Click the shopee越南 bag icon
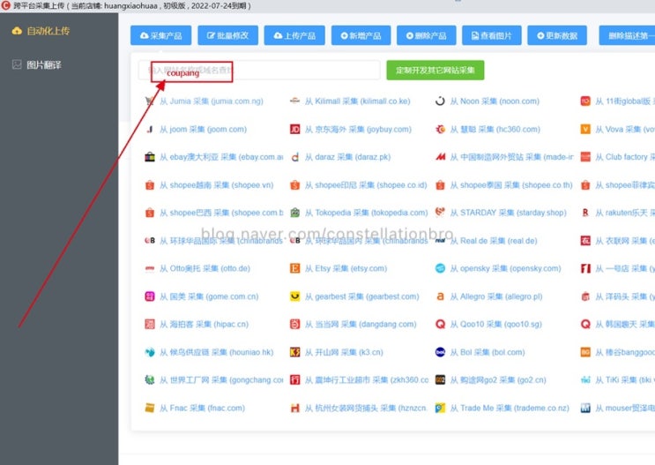Viewport: 655px width, 465px height. click(150, 185)
